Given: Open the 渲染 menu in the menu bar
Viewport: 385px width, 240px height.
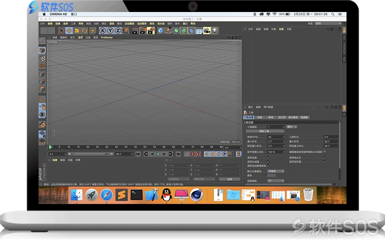Looking at the screenshot, I should [x=112, y=24].
